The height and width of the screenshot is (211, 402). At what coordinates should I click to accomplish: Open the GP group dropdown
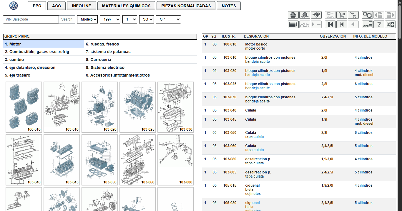tap(168, 19)
